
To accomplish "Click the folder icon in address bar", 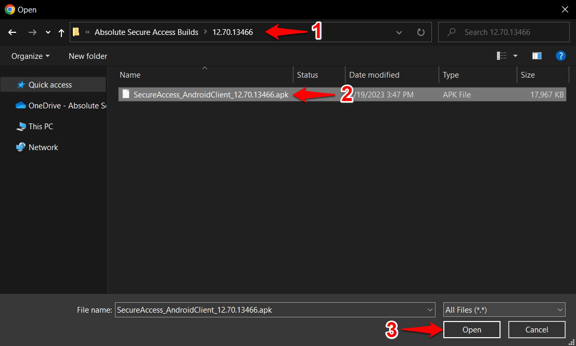I will (76, 32).
